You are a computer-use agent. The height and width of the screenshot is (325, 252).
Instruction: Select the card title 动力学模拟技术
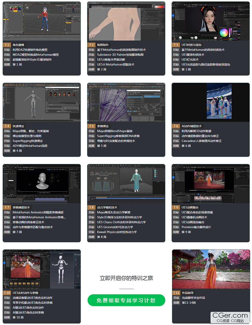(107, 207)
